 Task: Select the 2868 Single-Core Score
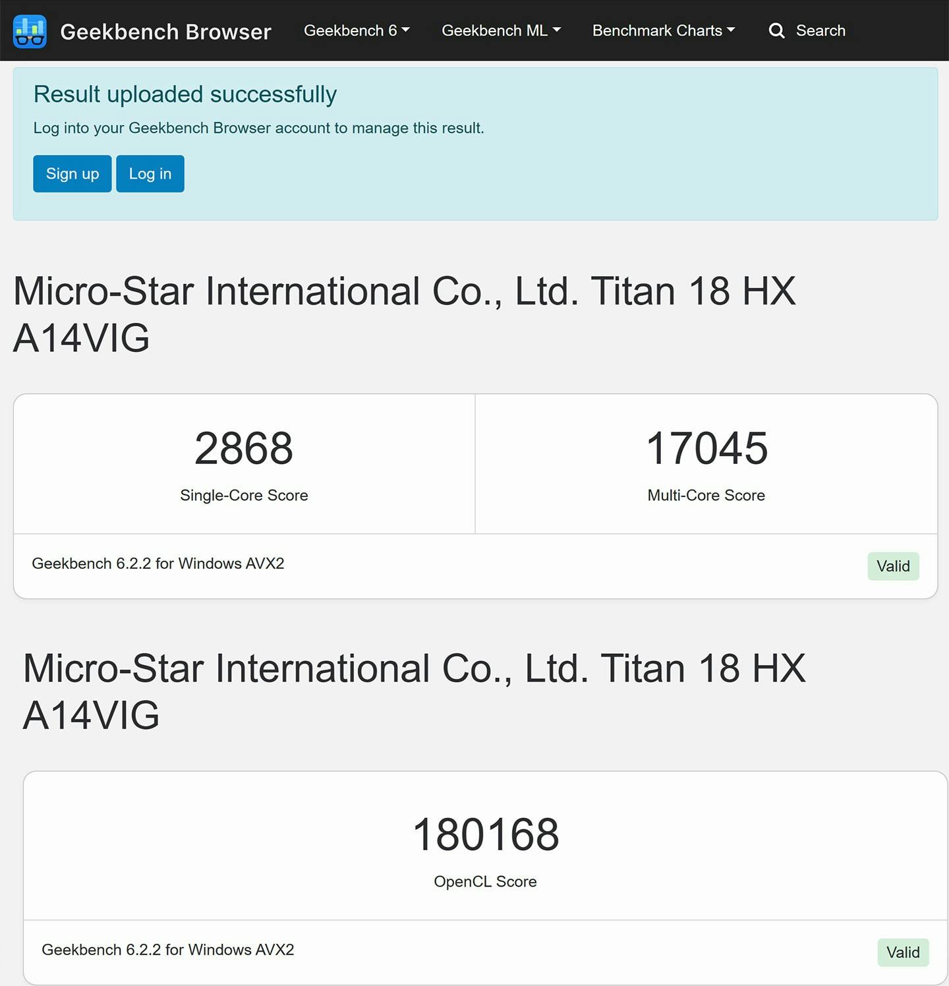click(x=244, y=449)
